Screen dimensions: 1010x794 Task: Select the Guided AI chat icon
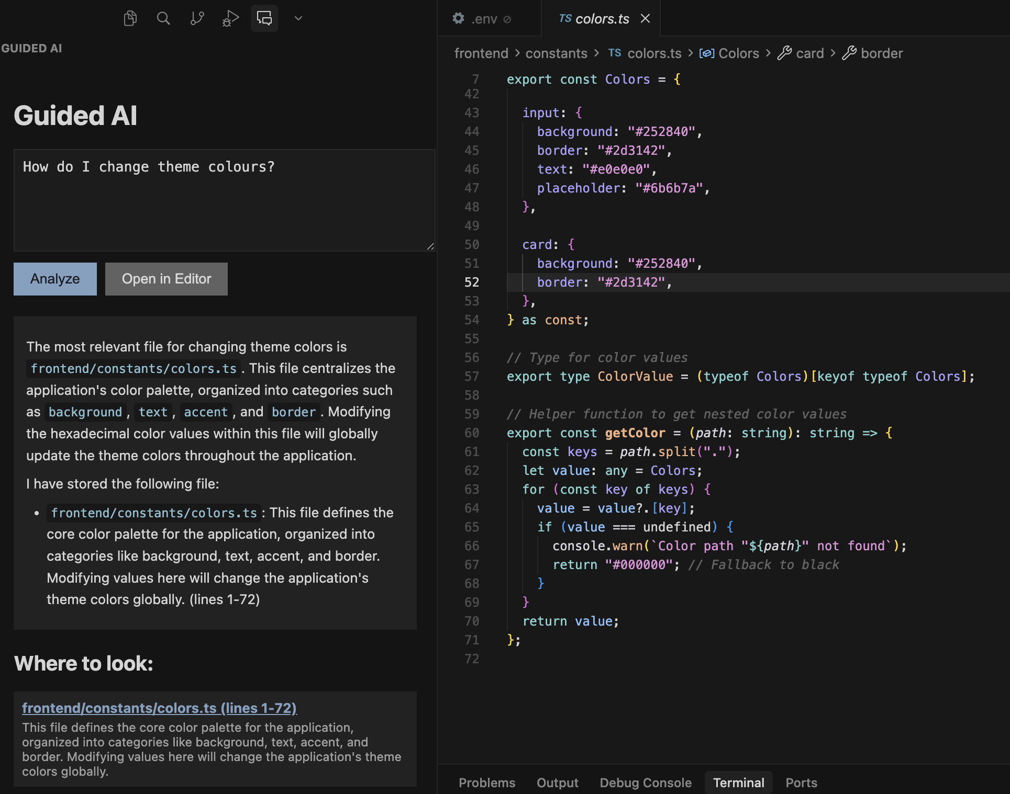264,19
